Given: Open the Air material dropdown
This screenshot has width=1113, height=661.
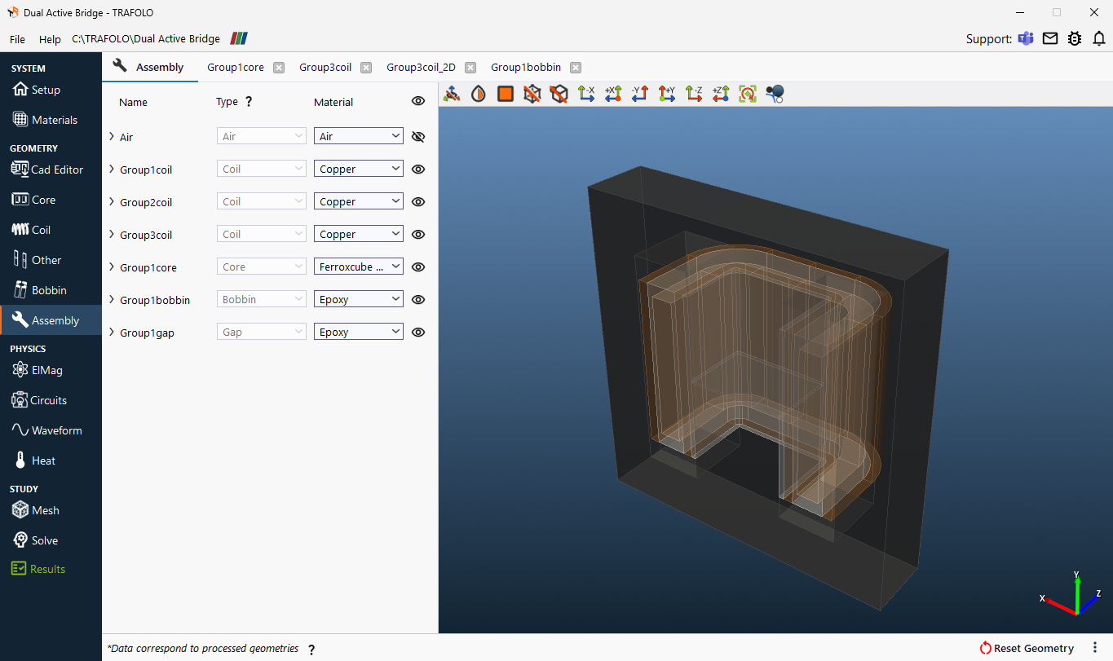Looking at the screenshot, I should point(359,136).
